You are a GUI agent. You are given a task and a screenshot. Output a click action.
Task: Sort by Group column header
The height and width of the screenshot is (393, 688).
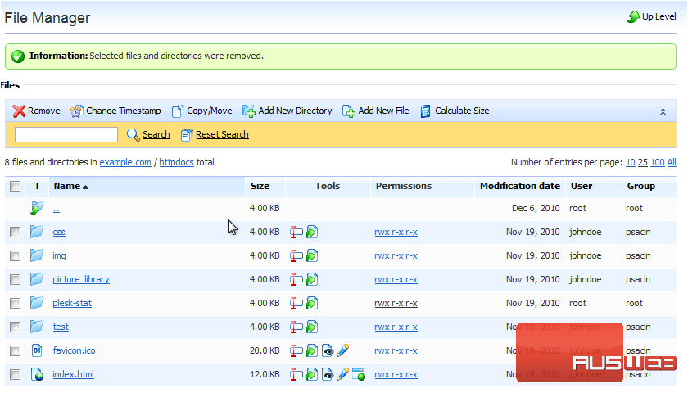click(x=641, y=186)
